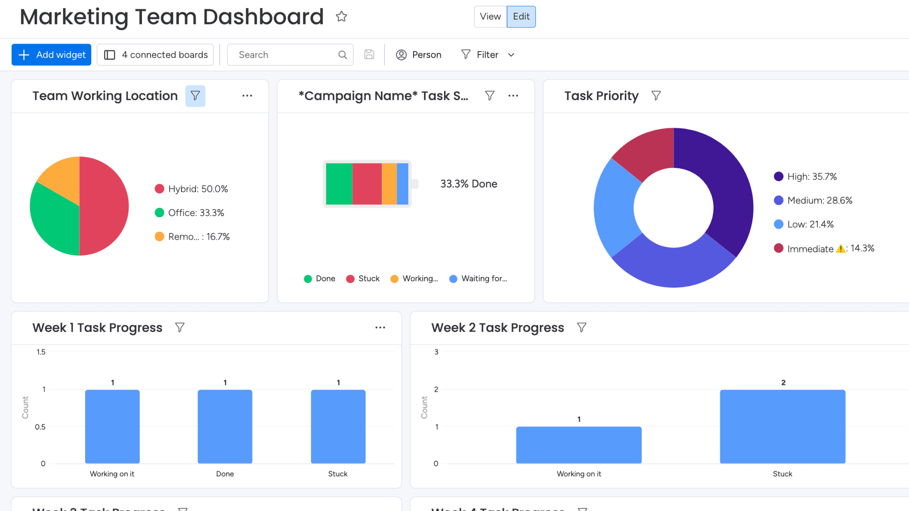Click the Filter button in toolbar

tap(480, 55)
